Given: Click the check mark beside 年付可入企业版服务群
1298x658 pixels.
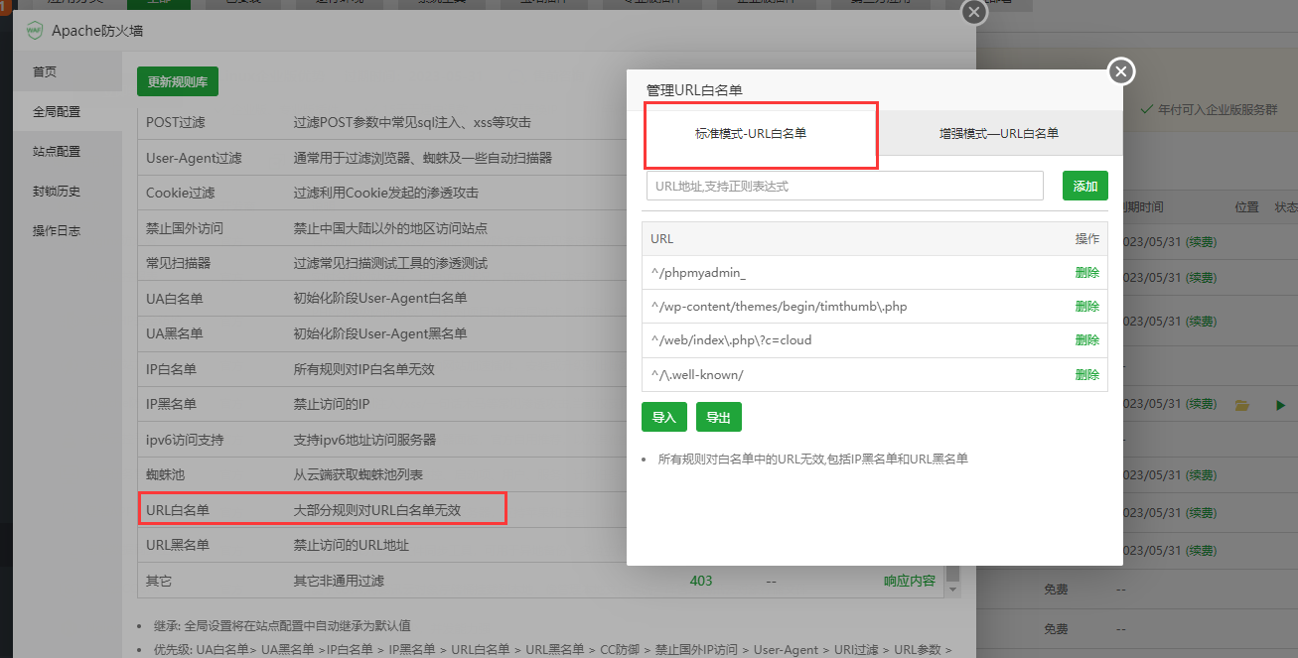Looking at the screenshot, I should point(1147,109).
